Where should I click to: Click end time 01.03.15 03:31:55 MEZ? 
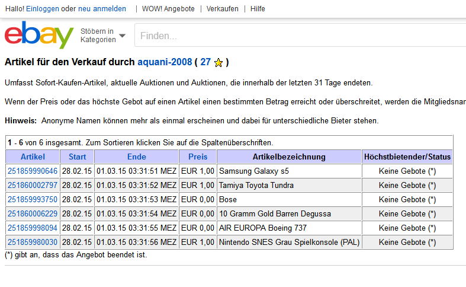pyautogui.click(x=136, y=228)
